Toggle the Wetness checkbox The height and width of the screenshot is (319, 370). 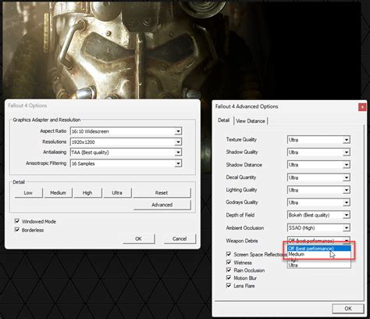click(229, 262)
